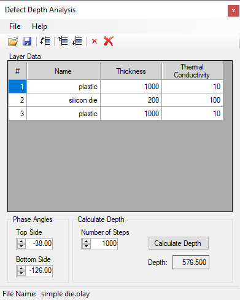Decrease Bottom Side phase angle with down arrow
Screen dimensions: 240x300
(21, 273)
